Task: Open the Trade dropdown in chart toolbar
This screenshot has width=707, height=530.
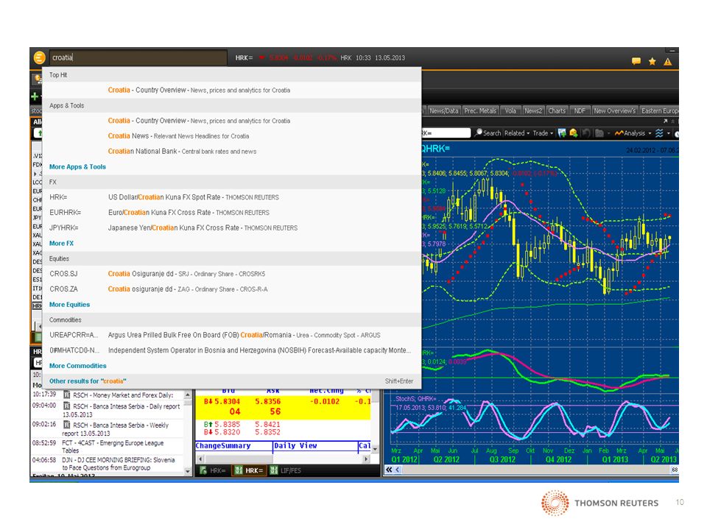Action: (543, 133)
